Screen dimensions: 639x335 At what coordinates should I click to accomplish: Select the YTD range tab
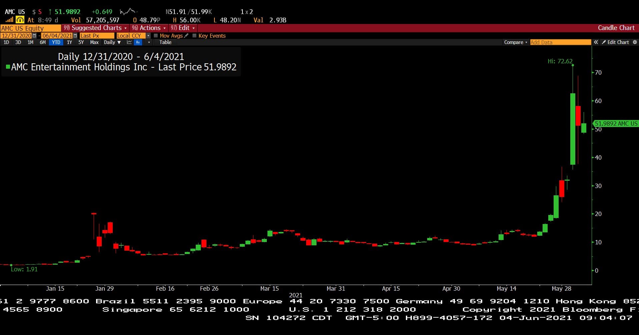56,42
